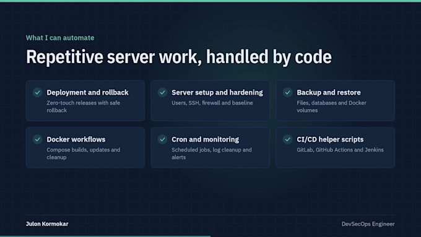Viewport: 421px width, 237px height.
Task: Click 'GitLab, GitHub Actions and Jenkins' description
Action: 340,150
